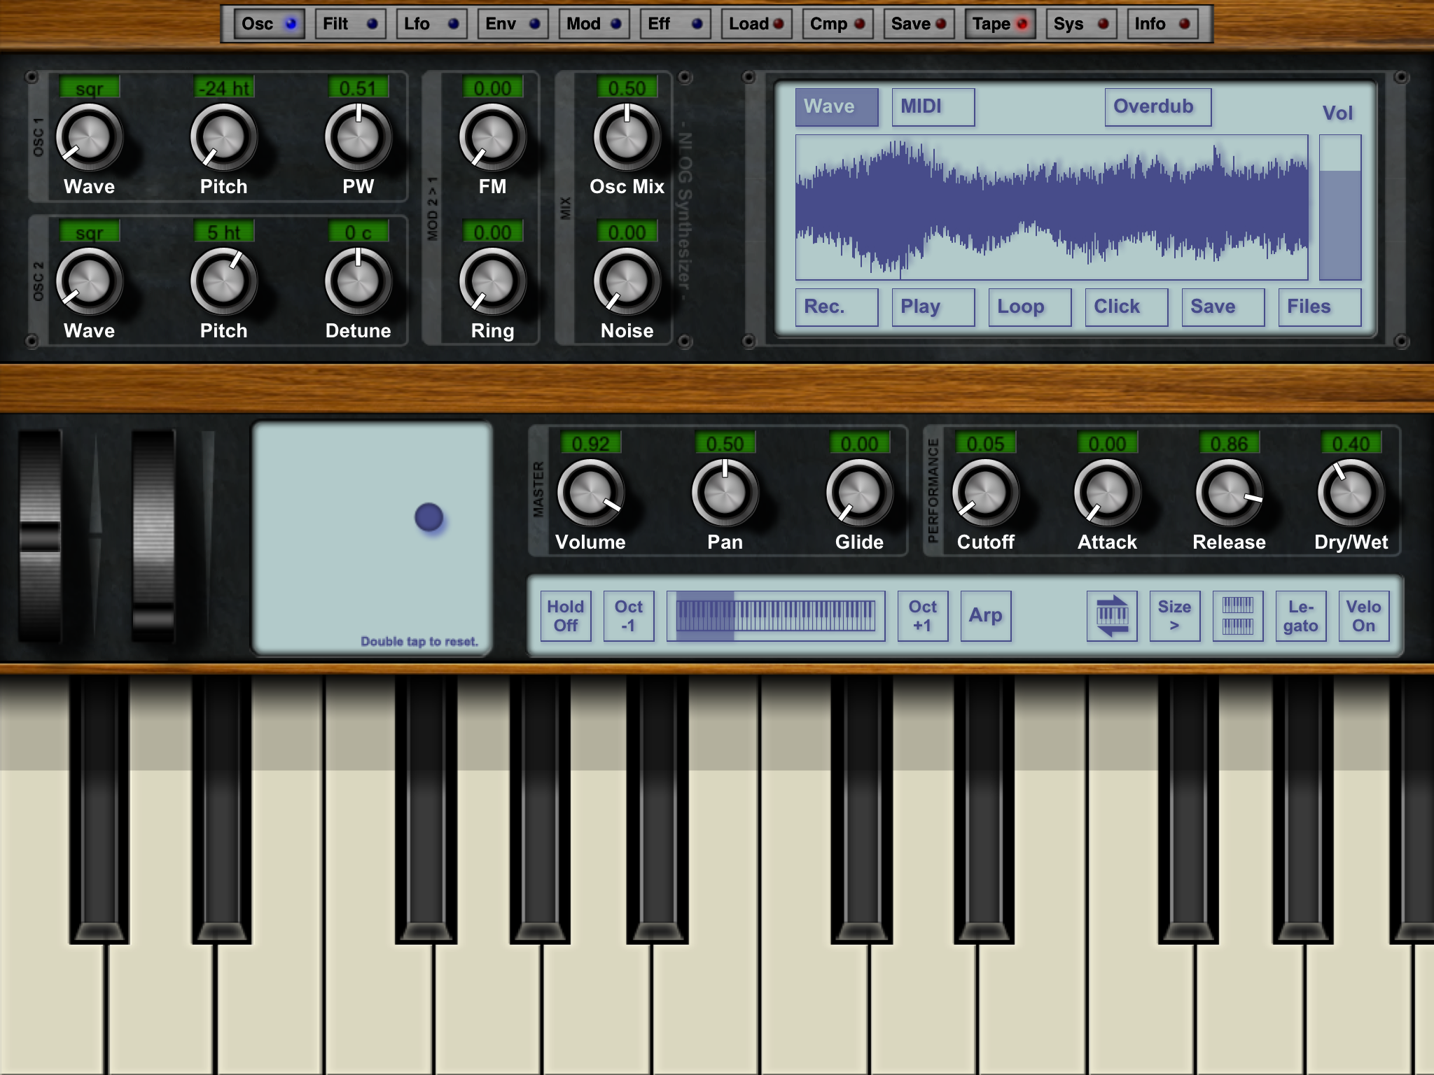Image resolution: width=1434 pixels, height=1075 pixels.
Task: Toggle Loop playback in the tape recorder
Action: click(1029, 307)
